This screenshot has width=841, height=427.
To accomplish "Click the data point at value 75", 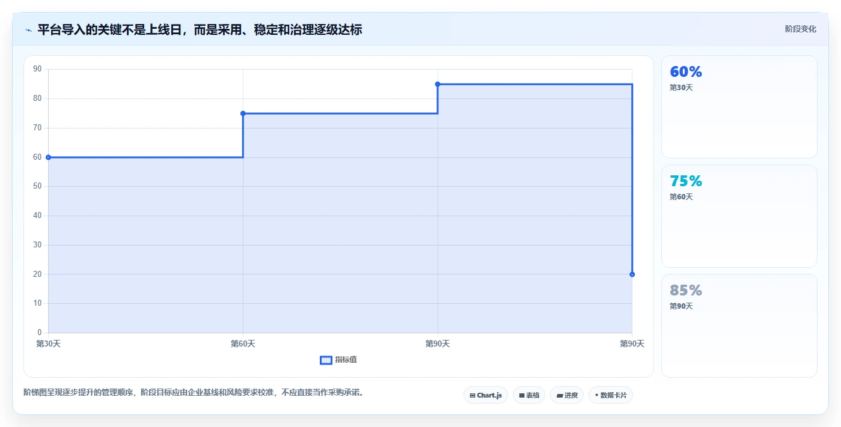I will (243, 114).
